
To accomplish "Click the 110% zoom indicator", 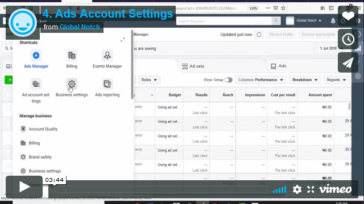I will 253,8.
